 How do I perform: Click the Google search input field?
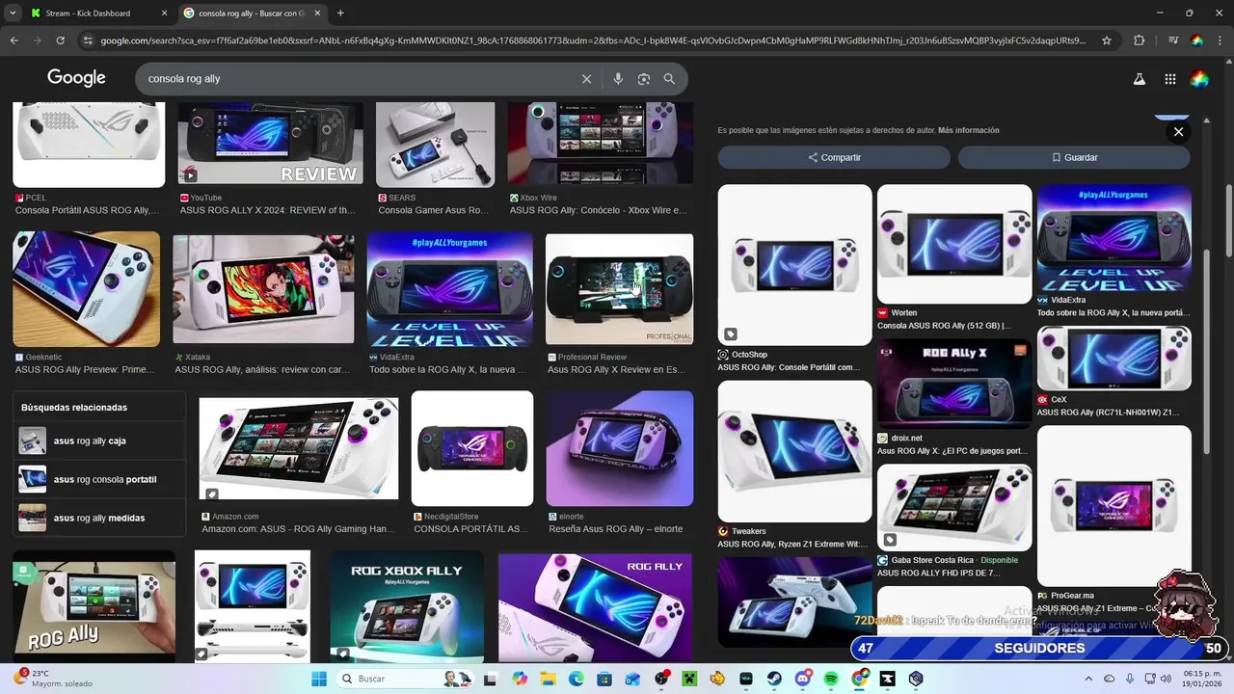pyautogui.click(x=362, y=79)
